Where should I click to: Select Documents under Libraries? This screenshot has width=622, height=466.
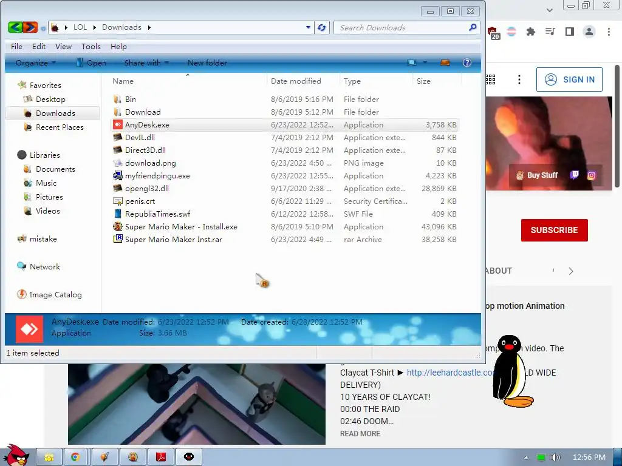coord(55,169)
